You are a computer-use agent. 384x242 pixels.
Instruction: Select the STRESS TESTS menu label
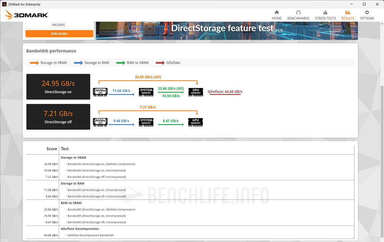click(325, 18)
